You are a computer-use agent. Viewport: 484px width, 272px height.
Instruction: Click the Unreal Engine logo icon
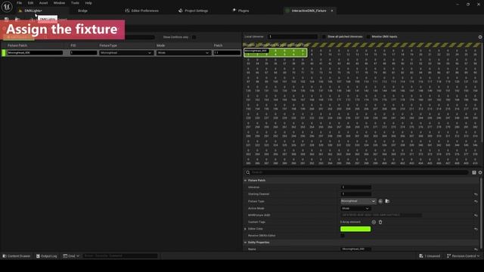(7, 7)
